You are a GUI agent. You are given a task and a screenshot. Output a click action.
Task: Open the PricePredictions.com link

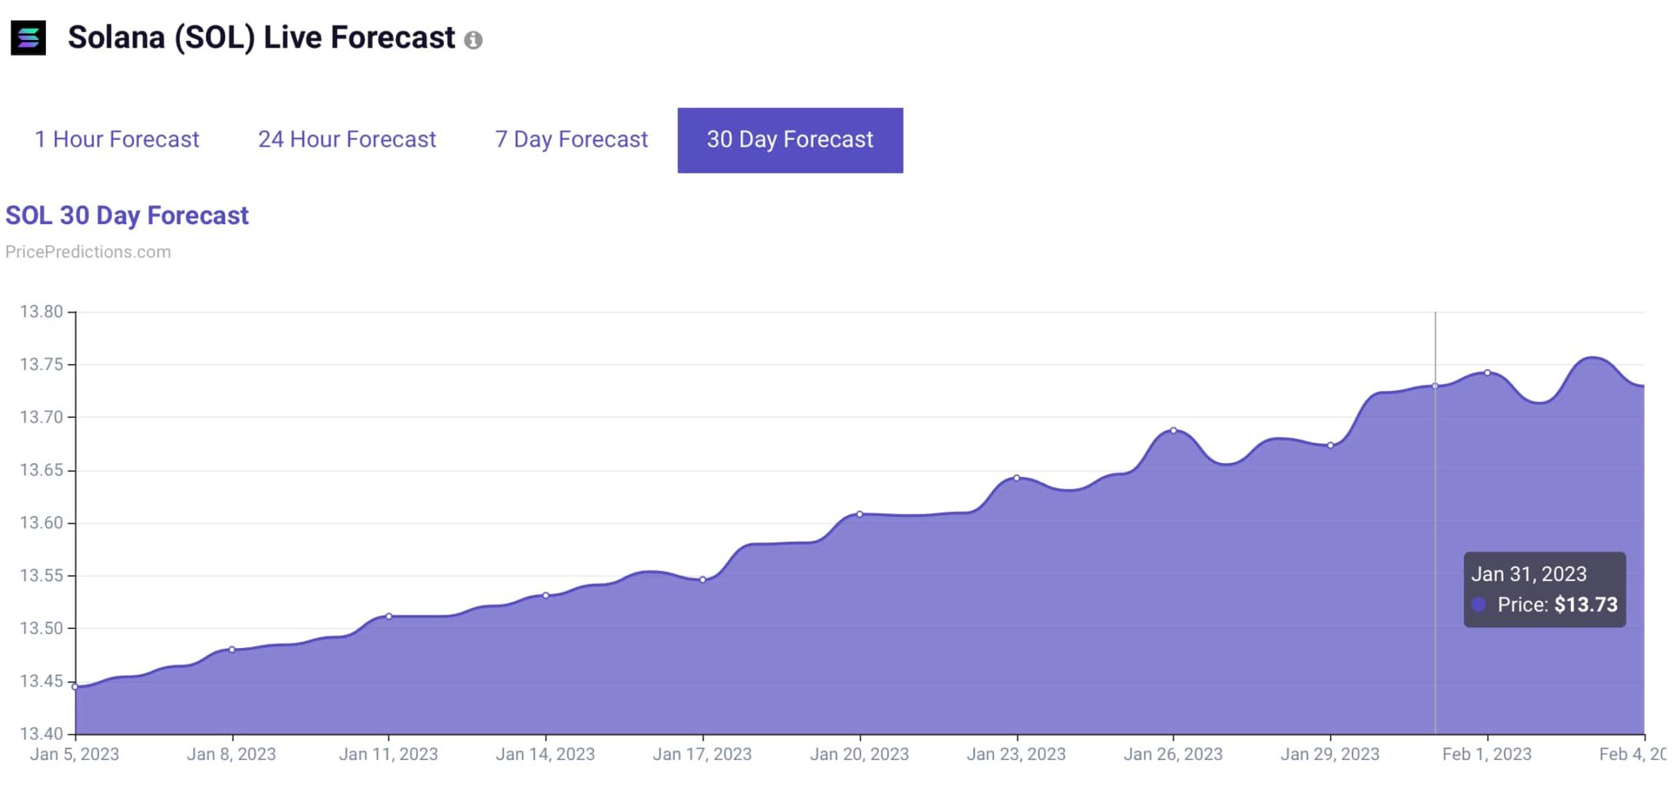pyautogui.click(x=88, y=251)
